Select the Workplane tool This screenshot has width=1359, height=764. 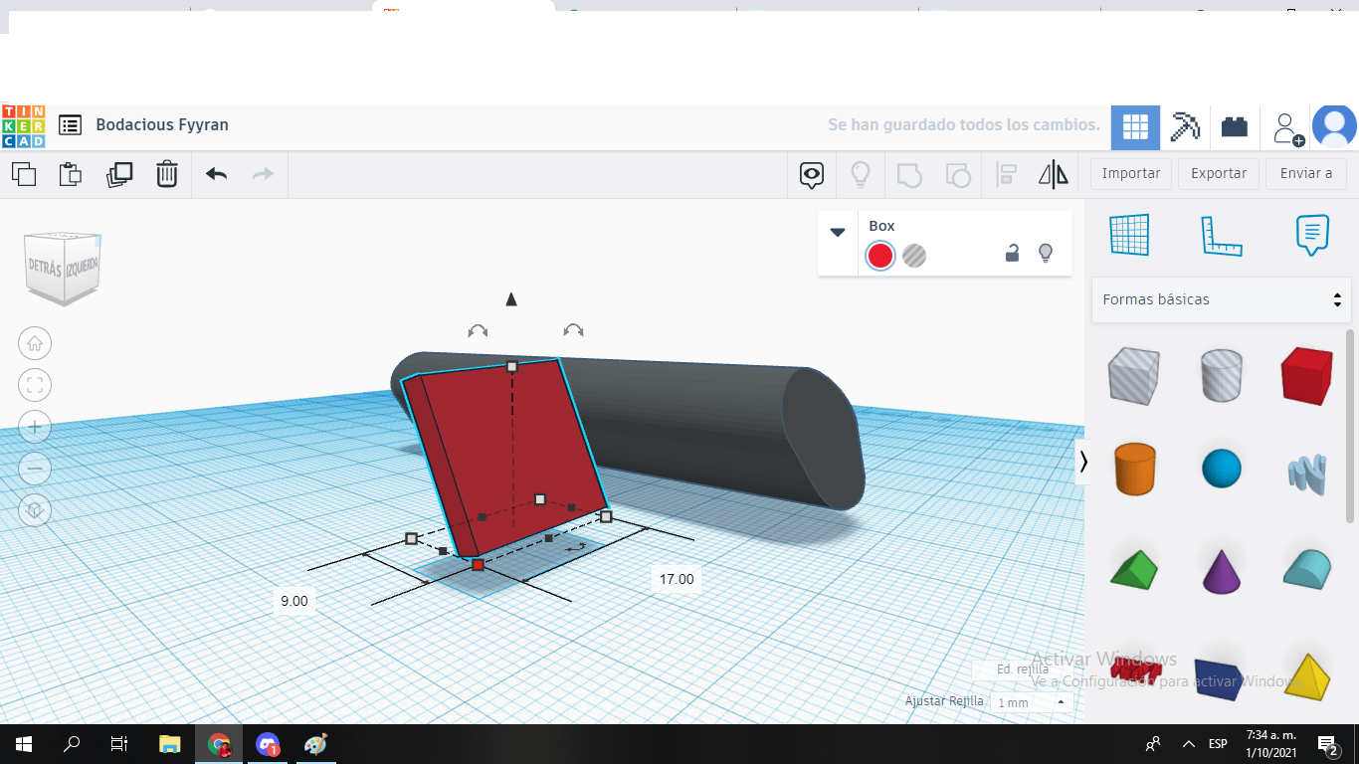[1129, 236]
